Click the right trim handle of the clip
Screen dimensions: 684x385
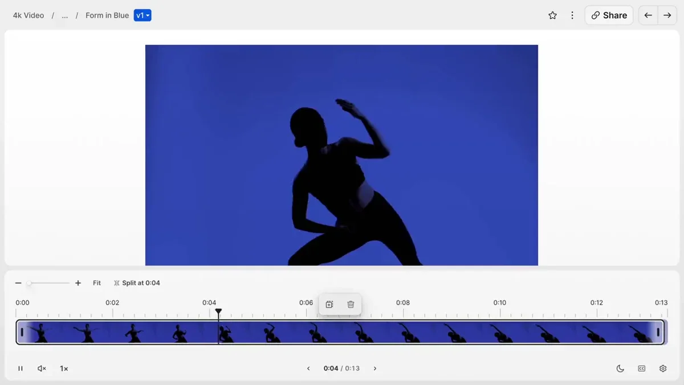pyautogui.click(x=658, y=332)
